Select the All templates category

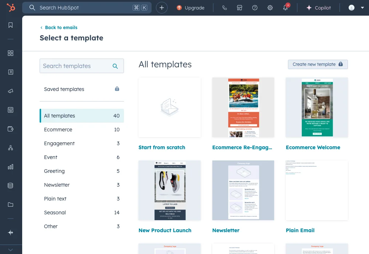coord(82,116)
